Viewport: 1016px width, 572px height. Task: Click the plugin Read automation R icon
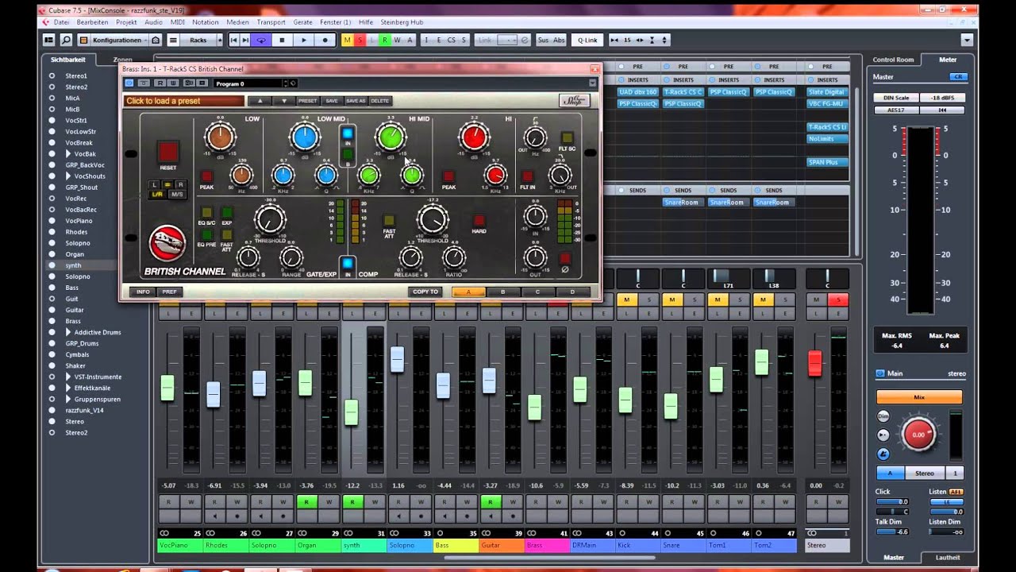coord(159,83)
